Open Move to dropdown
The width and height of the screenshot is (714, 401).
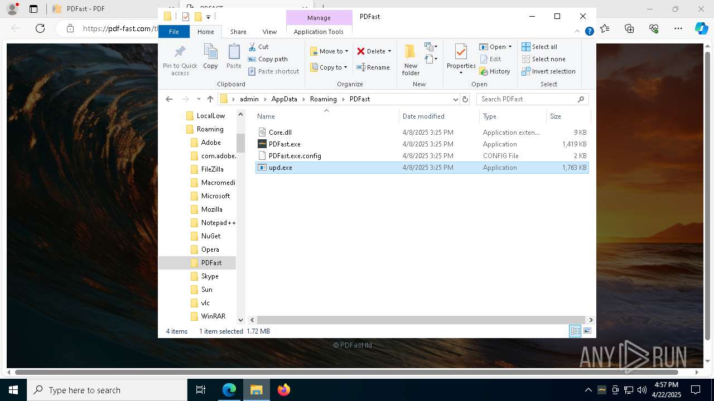[329, 51]
